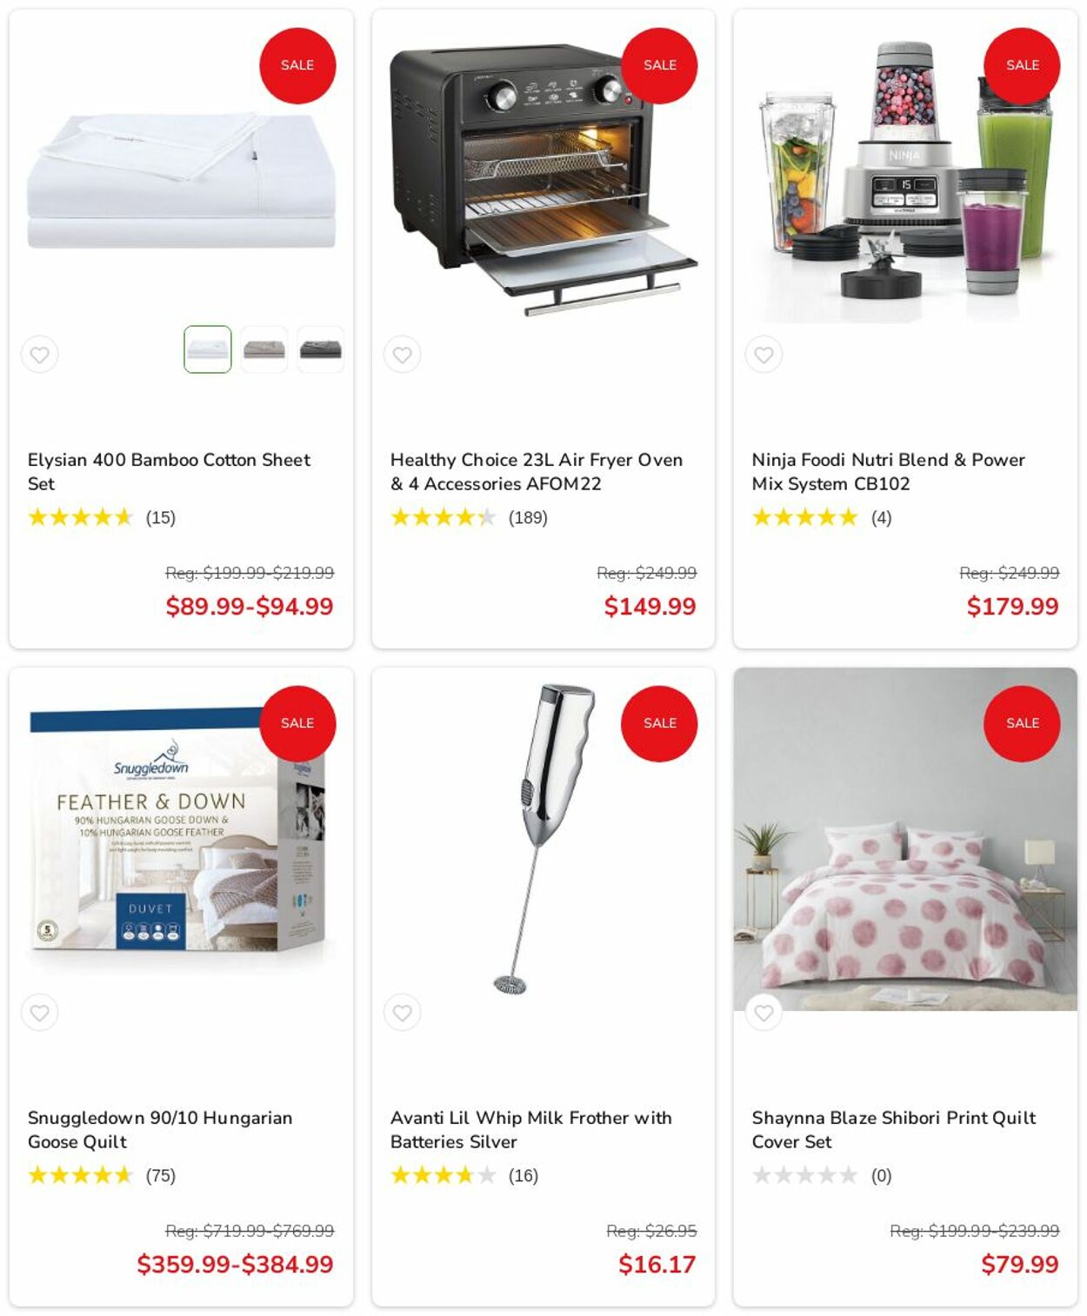Image resolution: width=1087 pixels, height=1316 pixels.
Task: Wishlist the Snuggledown Hungarian Goose Quilt
Action: pyautogui.click(x=40, y=1013)
